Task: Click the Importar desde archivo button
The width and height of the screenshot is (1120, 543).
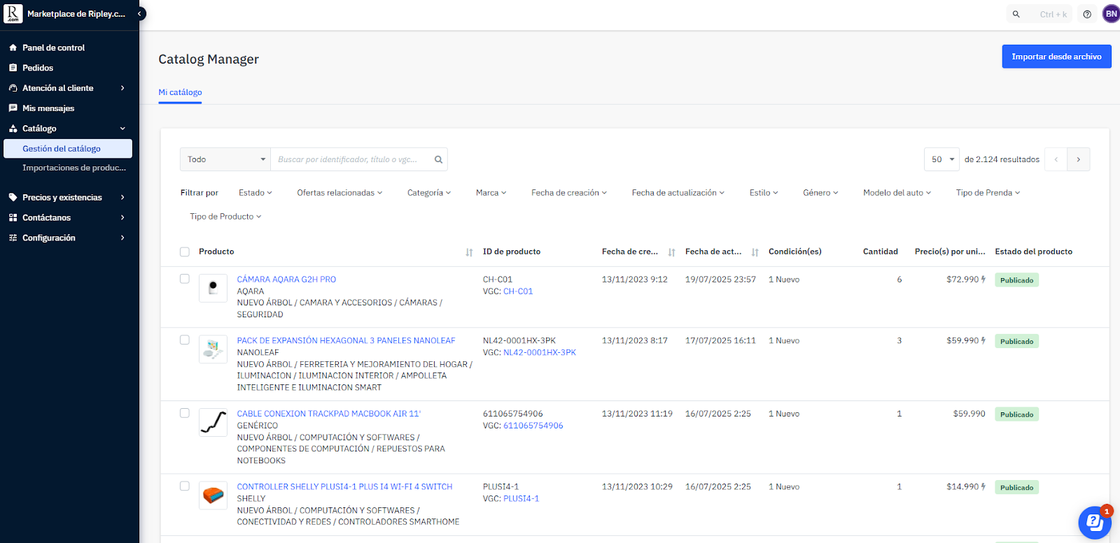Action: coord(1056,57)
